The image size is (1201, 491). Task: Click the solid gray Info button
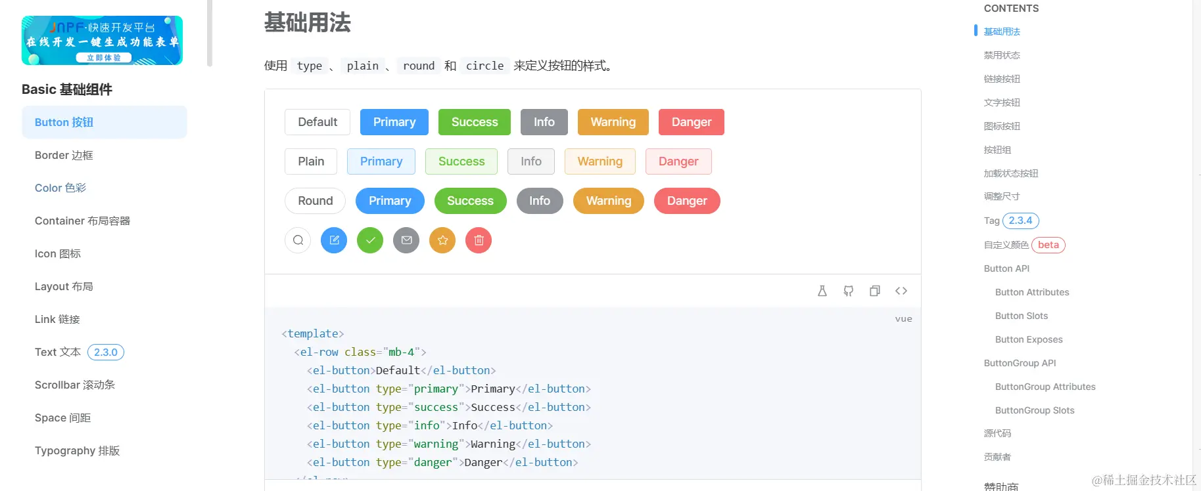pos(544,122)
